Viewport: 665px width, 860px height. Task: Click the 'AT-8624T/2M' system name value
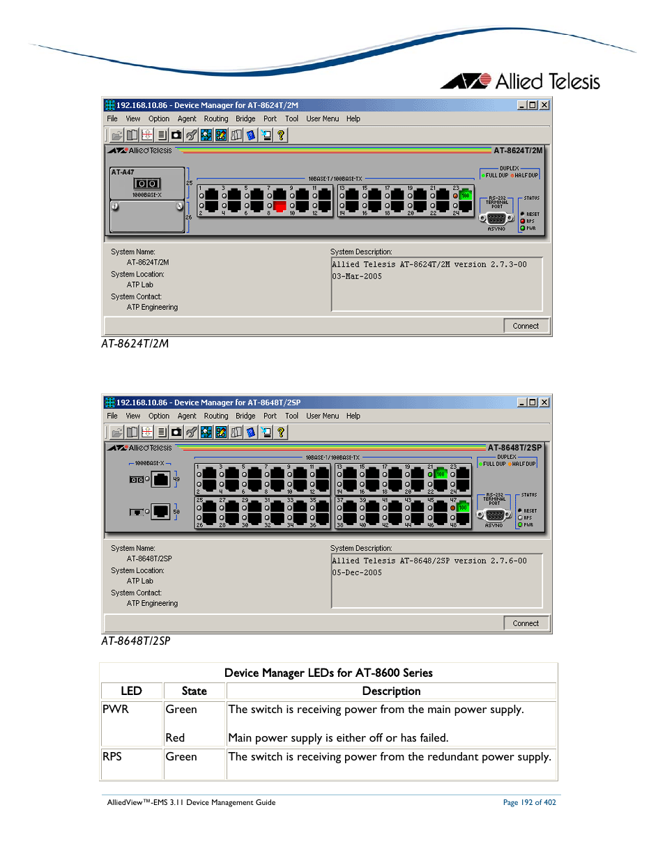tap(148, 263)
